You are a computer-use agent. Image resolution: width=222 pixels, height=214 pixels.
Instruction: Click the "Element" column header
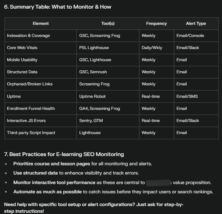(41, 24)
